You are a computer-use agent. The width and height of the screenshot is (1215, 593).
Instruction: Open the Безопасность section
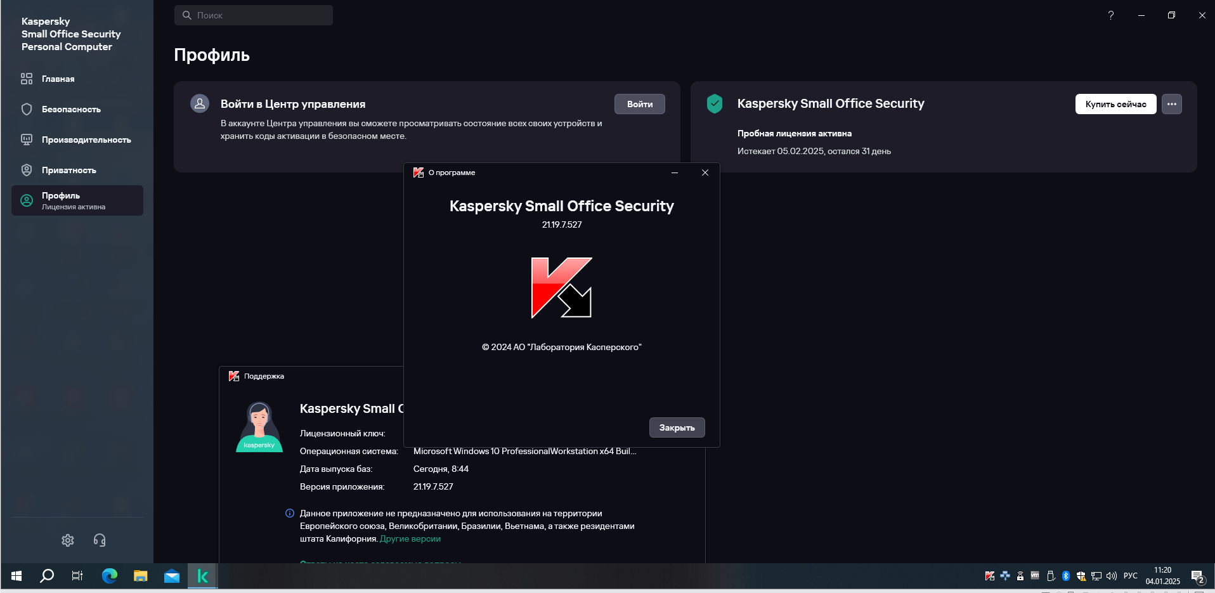(x=77, y=109)
